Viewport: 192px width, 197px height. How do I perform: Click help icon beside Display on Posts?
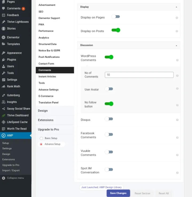[177, 31]
